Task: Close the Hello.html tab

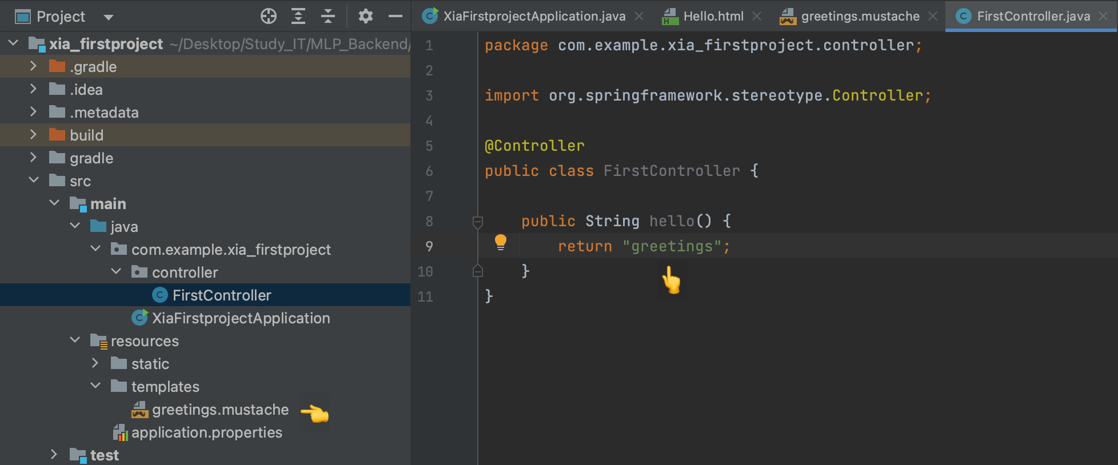Action: point(757,16)
